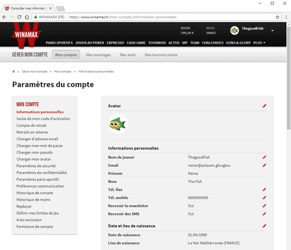Open Informations personnelles in the sidebar

[x=40, y=112]
